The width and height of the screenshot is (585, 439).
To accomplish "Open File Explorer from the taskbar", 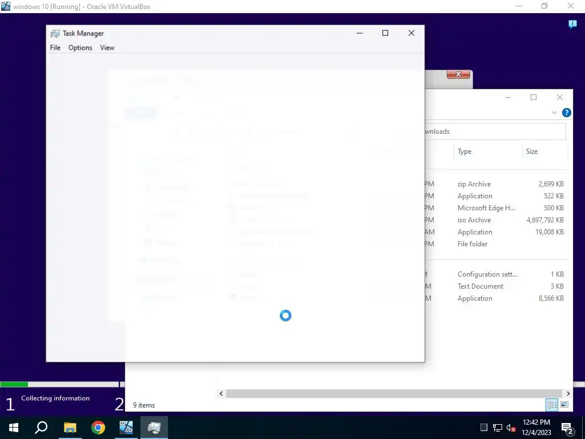I will pyautogui.click(x=70, y=428).
